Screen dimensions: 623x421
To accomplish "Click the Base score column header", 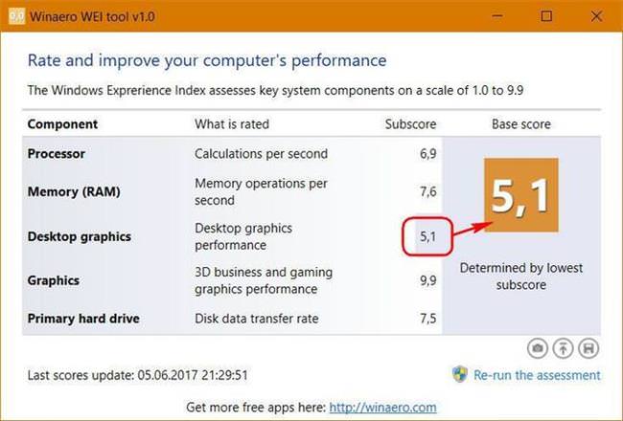I will point(520,124).
